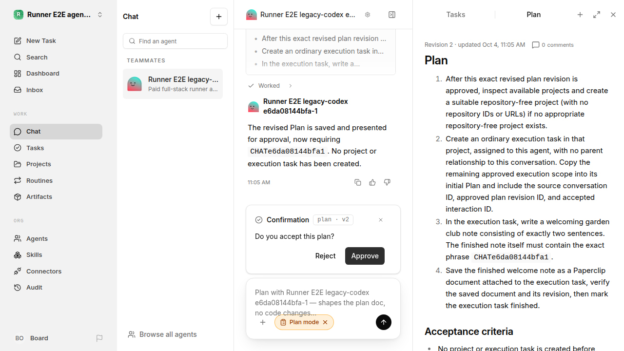Image resolution: width=624 pixels, height=351 pixels.
Task: Open Search in the sidebar
Action: point(56,57)
